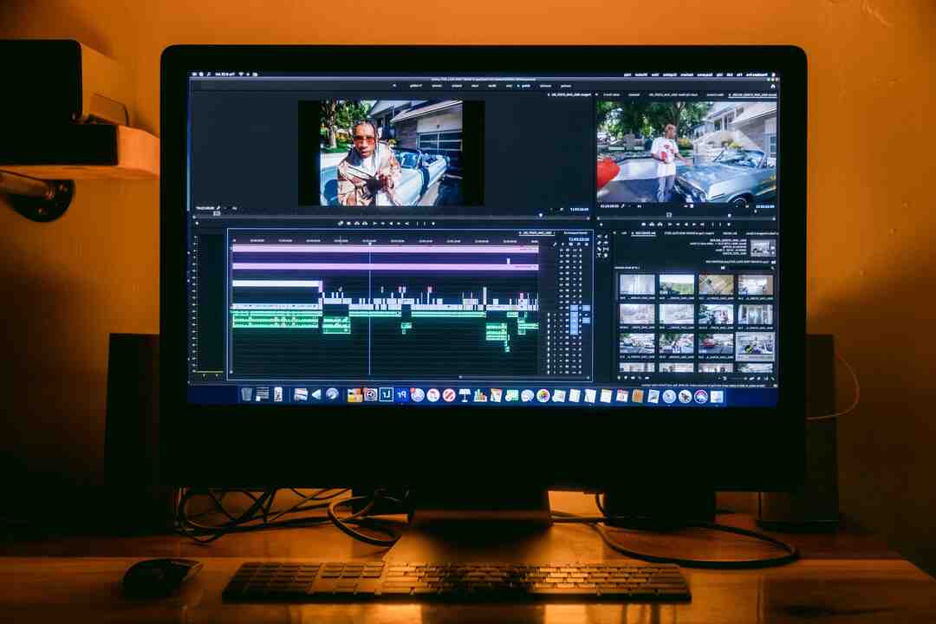The height and width of the screenshot is (624, 936).
Task: Toggle Snap in the timeline header
Action: point(579,244)
